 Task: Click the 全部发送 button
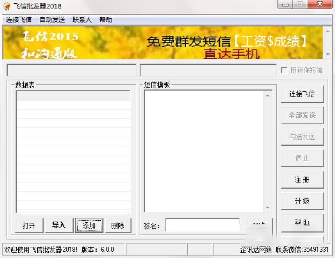click(x=302, y=115)
